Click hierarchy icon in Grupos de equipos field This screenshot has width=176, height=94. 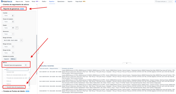(x=13, y=22)
